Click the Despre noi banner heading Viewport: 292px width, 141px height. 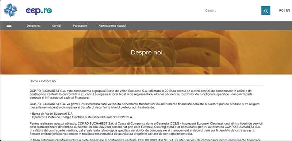point(146,52)
